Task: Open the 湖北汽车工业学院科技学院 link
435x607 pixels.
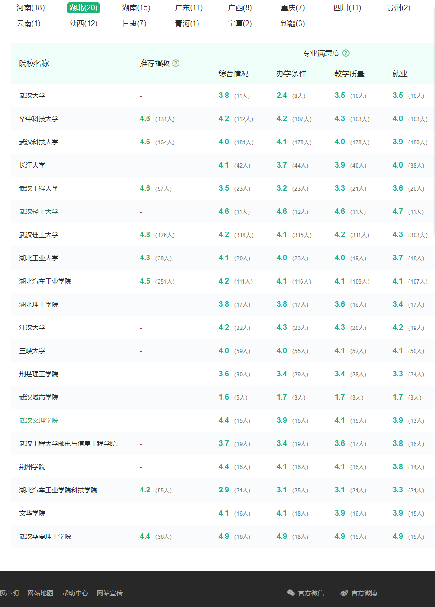Action: tap(58, 490)
